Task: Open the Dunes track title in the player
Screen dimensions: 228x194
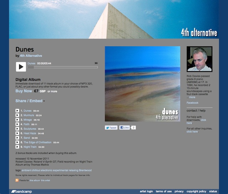Action: [x=31, y=63]
